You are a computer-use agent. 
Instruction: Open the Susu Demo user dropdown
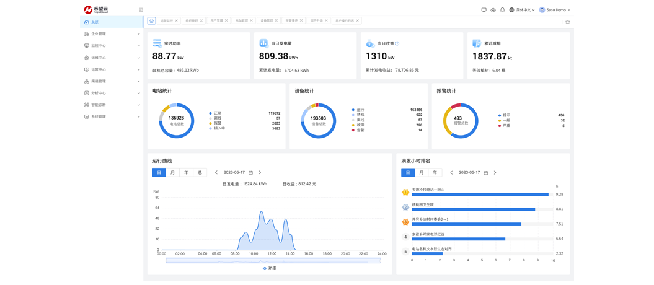point(555,10)
